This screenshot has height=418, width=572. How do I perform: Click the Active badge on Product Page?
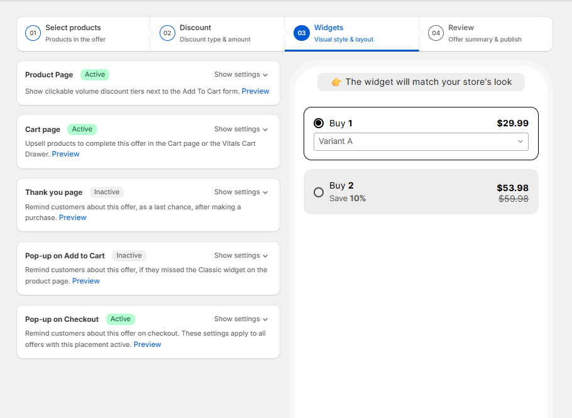[x=95, y=74]
